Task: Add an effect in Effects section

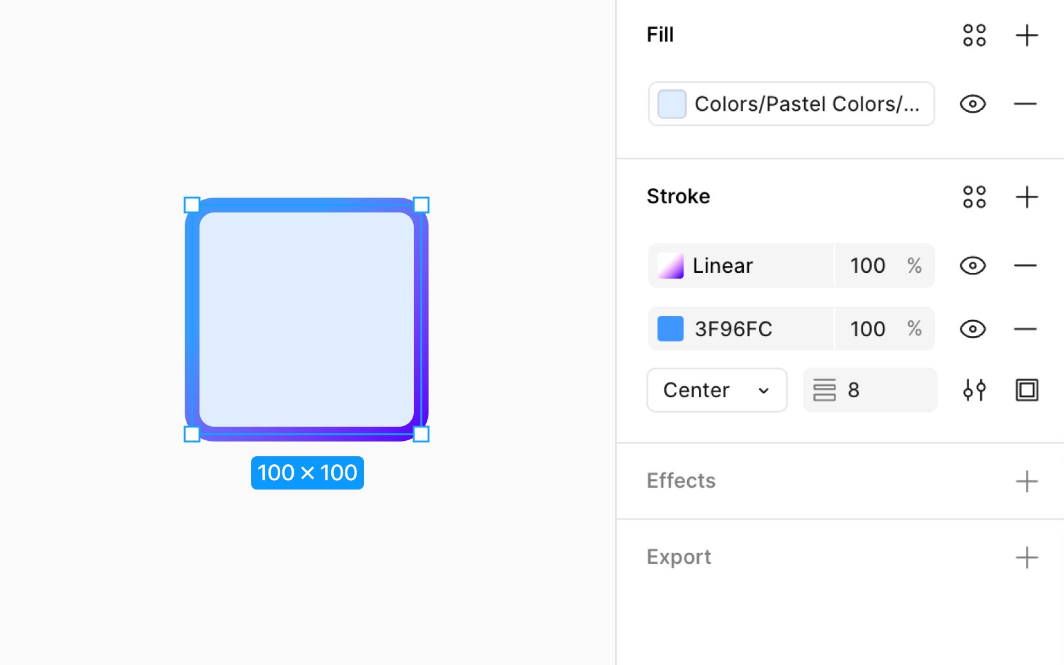Action: coord(1026,481)
